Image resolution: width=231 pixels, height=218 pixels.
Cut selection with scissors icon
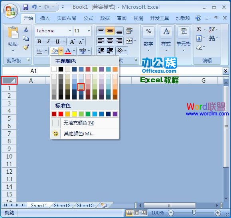tap(26, 30)
